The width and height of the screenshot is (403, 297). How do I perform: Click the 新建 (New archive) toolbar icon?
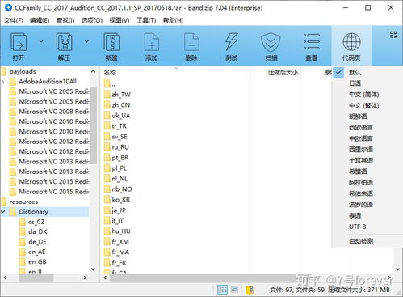coord(111,42)
